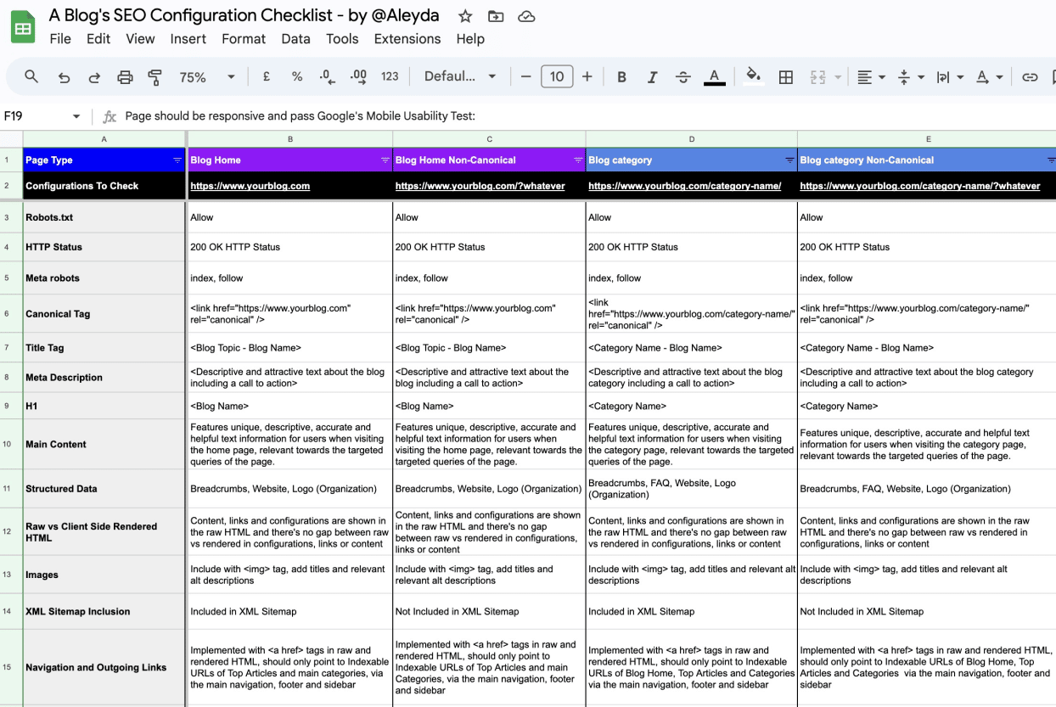Select the Canonical Tag label cell
The height and width of the screenshot is (707, 1056).
click(104, 313)
